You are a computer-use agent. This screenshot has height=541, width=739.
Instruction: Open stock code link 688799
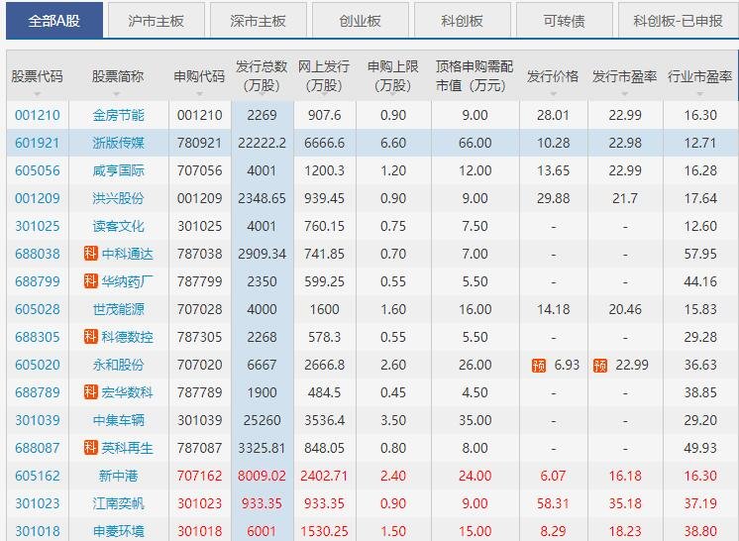pos(38,281)
